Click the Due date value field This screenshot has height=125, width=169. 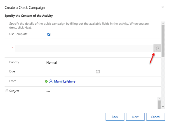70,72
